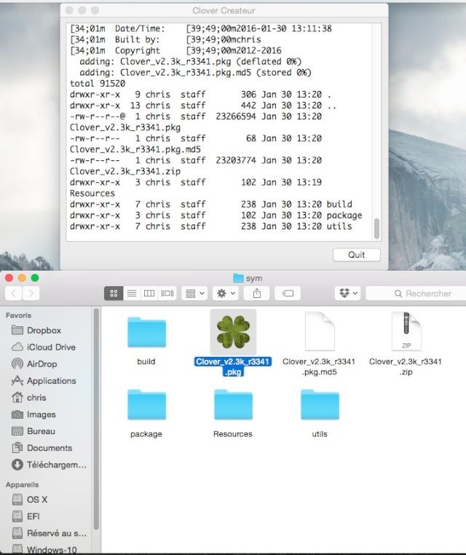Open Dropbox in the Finder sidebar
Screen dimensions: 466x555
(x=44, y=330)
